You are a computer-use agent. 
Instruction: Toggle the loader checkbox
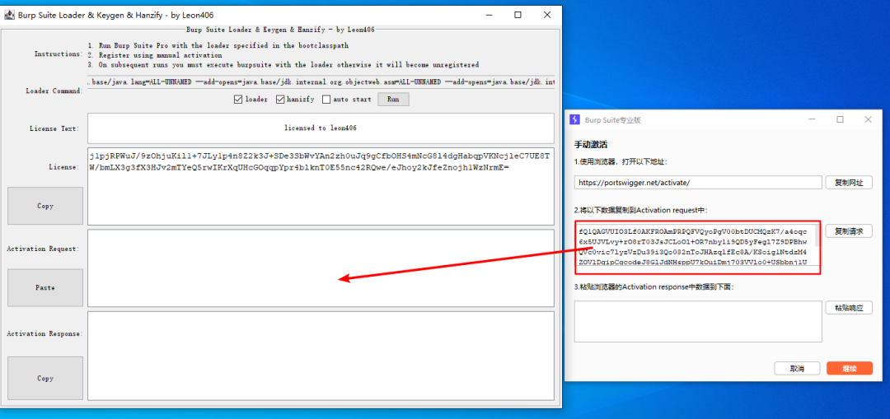pyautogui.click(x=238, y=100)
